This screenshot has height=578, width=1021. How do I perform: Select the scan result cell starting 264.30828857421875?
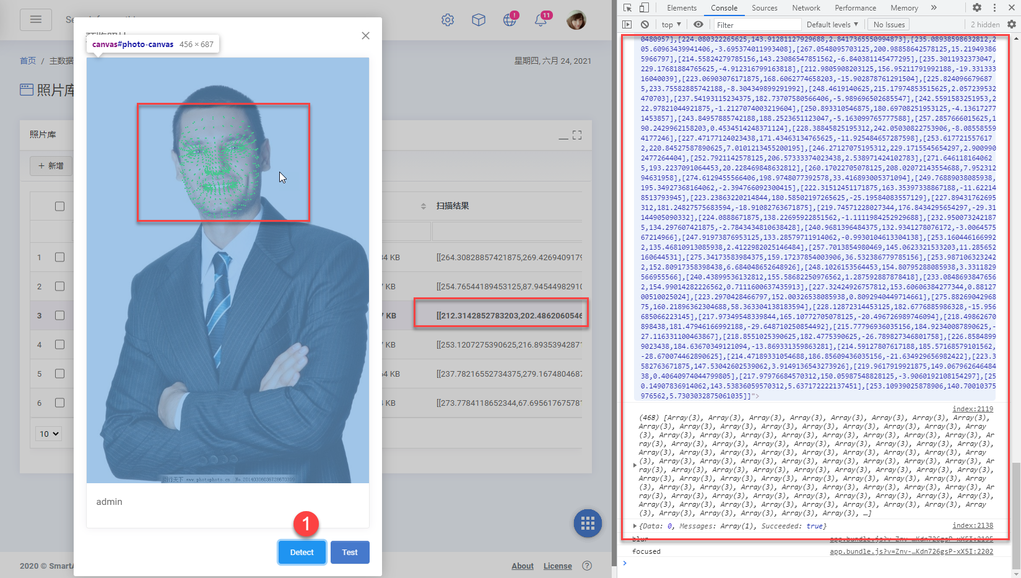click(x=509, y=257)
